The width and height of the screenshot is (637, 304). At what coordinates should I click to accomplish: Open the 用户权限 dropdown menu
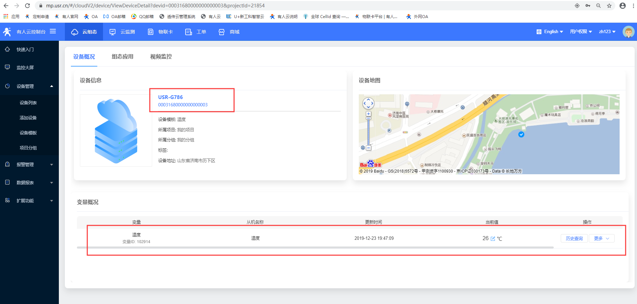(581, 32)
